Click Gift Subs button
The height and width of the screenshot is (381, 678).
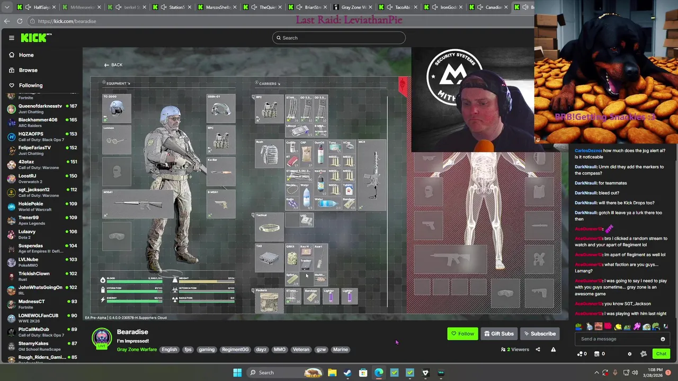499,334
